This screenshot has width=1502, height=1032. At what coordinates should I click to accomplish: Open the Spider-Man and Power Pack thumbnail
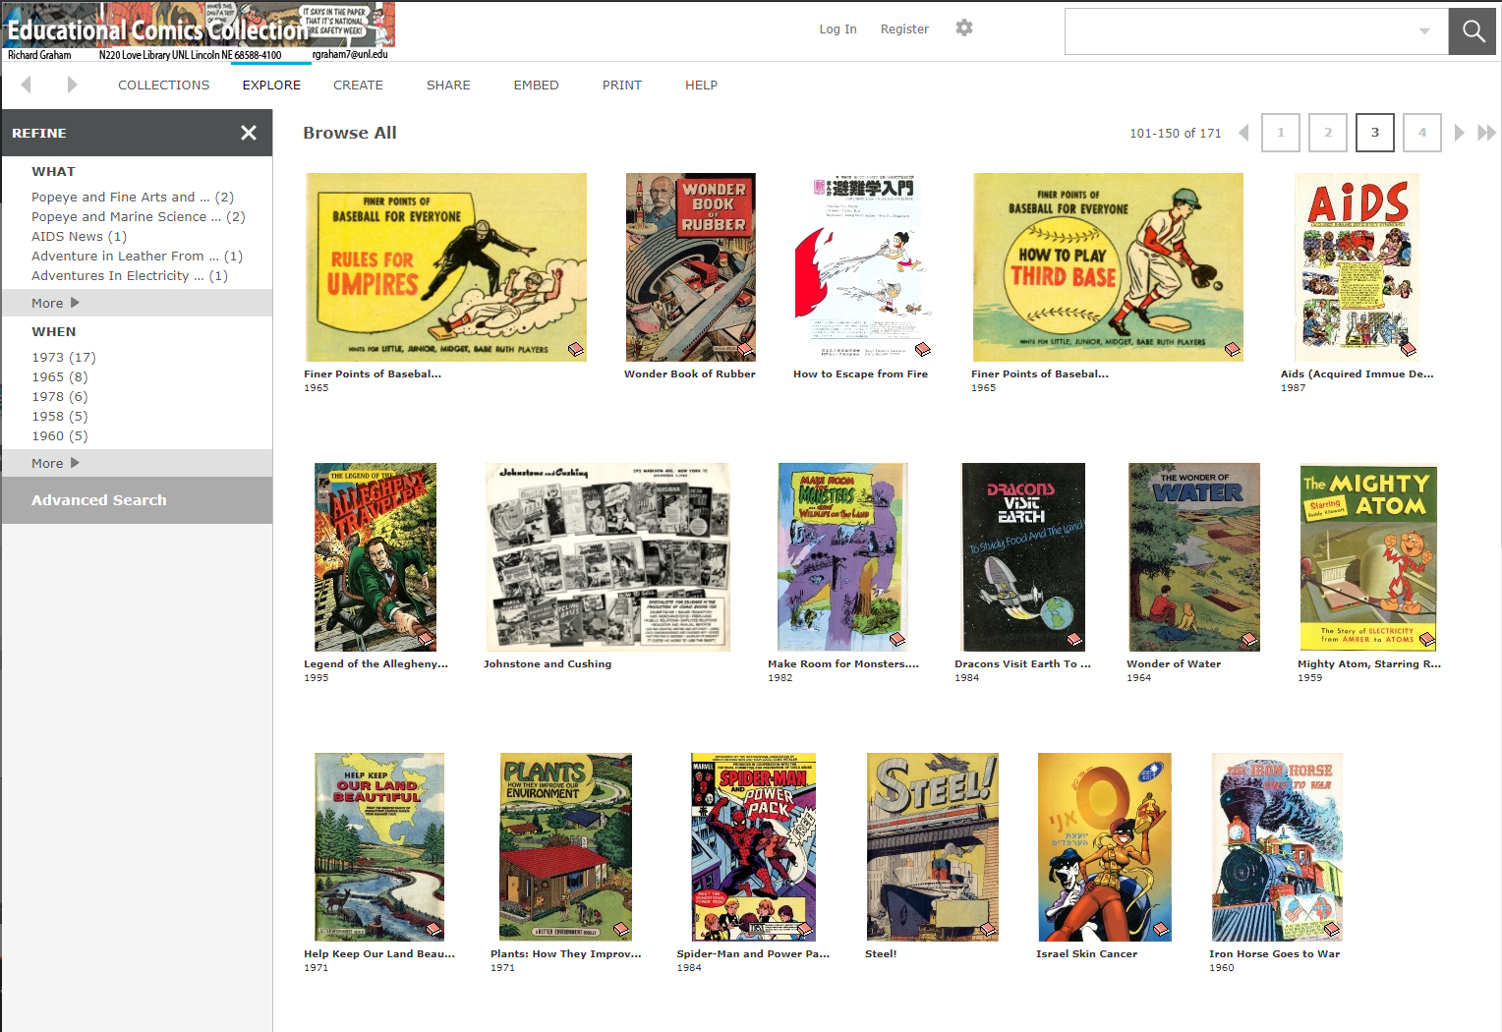(753, 846)
